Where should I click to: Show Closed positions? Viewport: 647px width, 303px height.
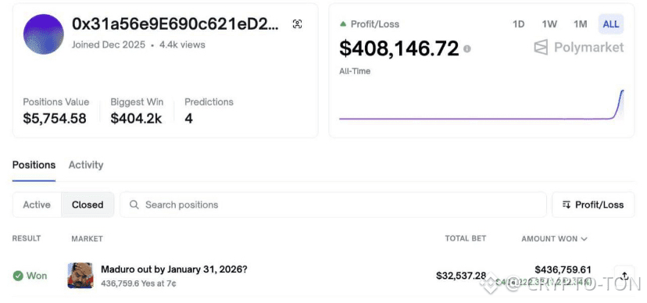pos(88,205)
